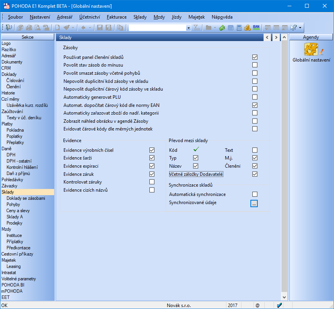Screen dimensions: 334x309
Task: Click the filter funnel toolbar icon
Action: pyautogui.click(x=197, y=27)
